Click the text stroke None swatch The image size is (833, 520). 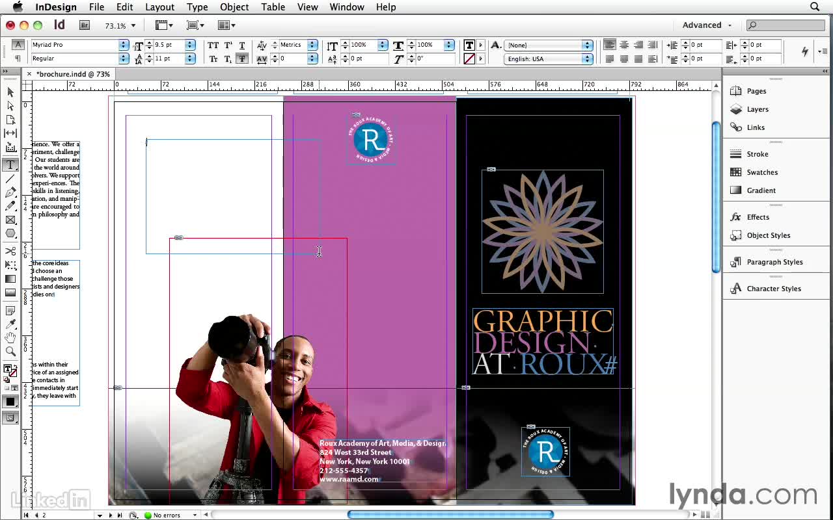[x=469, y=58]
